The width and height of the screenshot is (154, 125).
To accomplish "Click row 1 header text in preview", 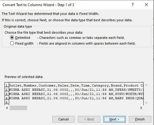I will pyautogui.click(x=76, y=86).
